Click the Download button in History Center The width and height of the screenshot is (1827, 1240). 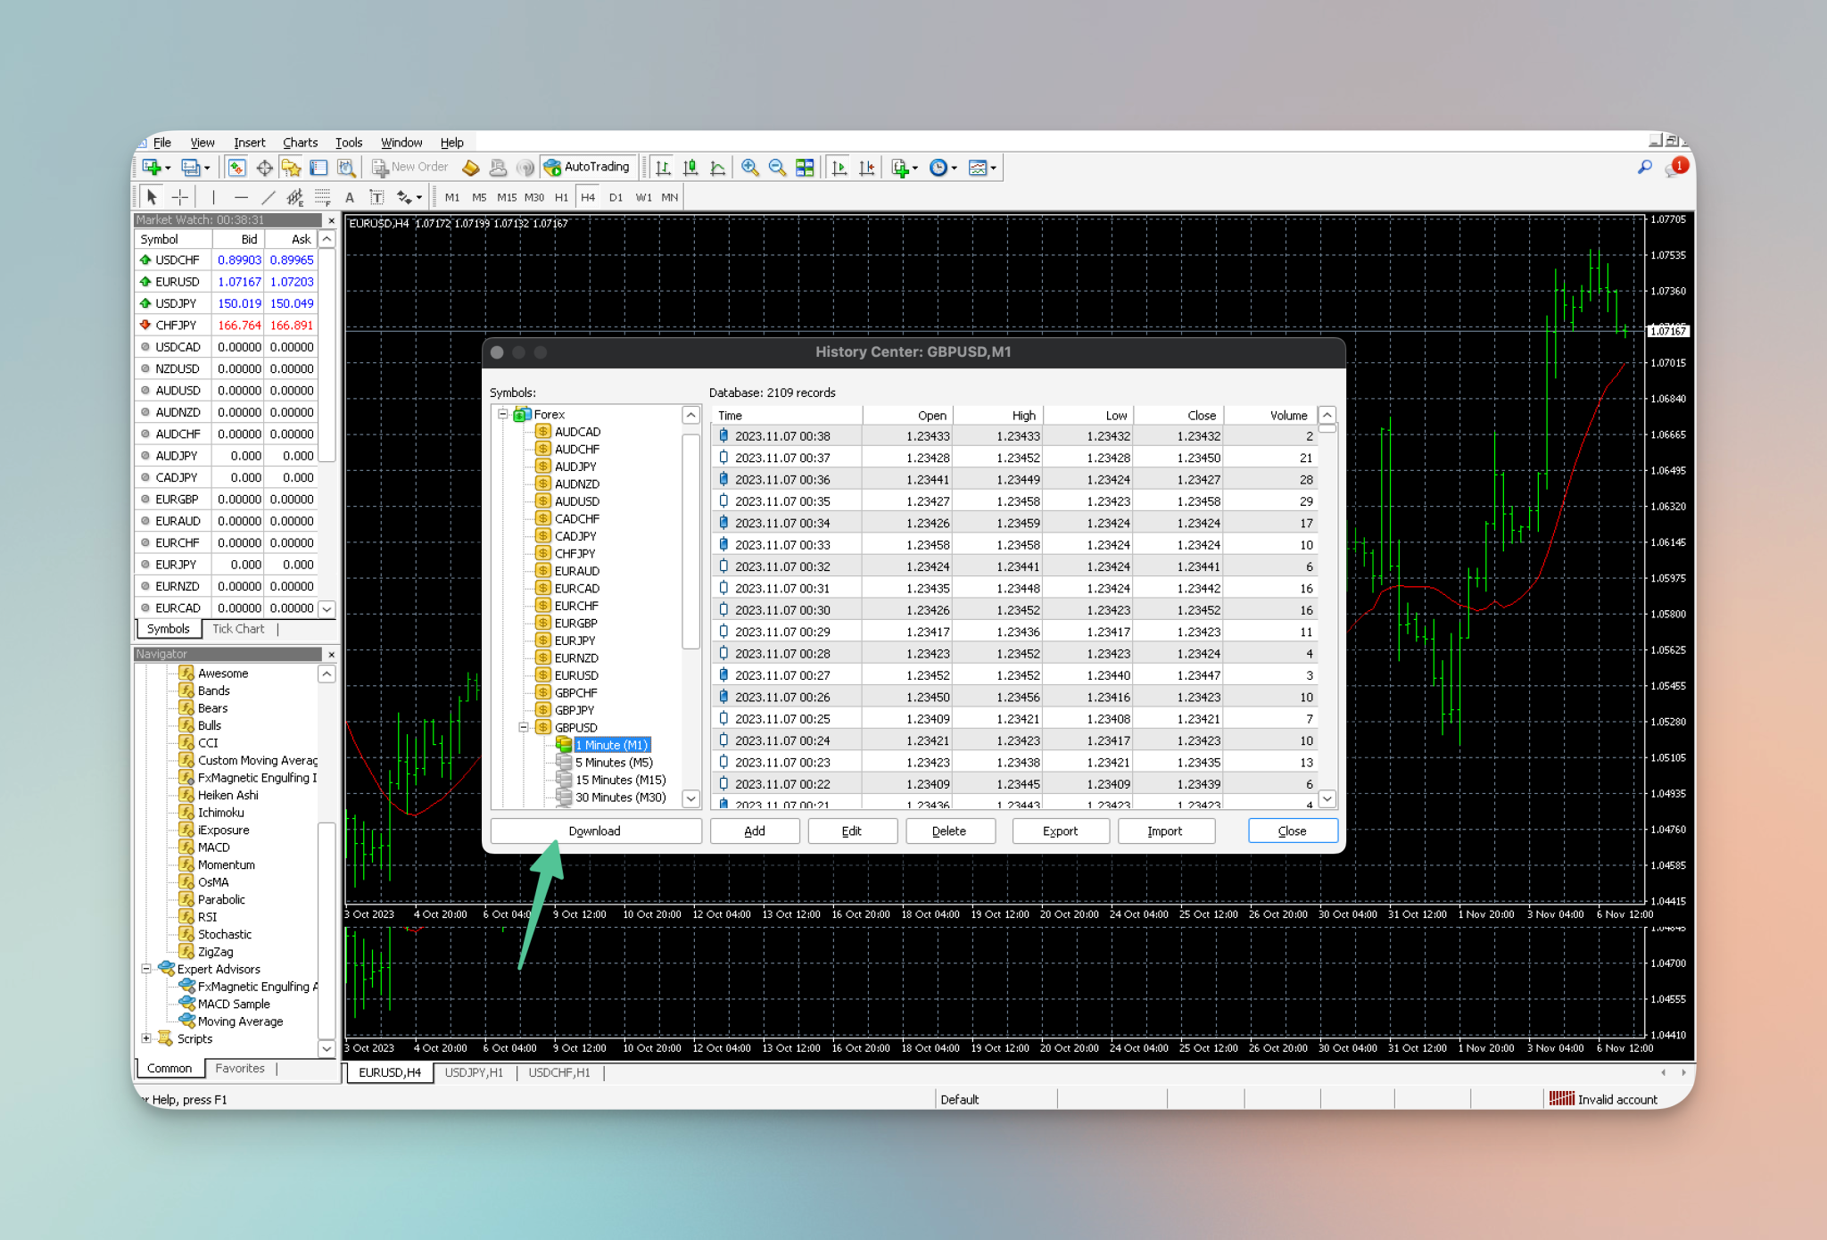pyautogui.click(x=595, y=831)
